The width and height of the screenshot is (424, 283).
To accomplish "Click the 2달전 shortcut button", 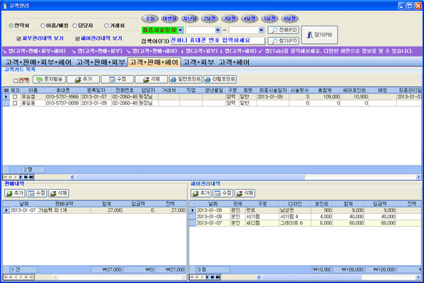I will click(x=210, y=19).
